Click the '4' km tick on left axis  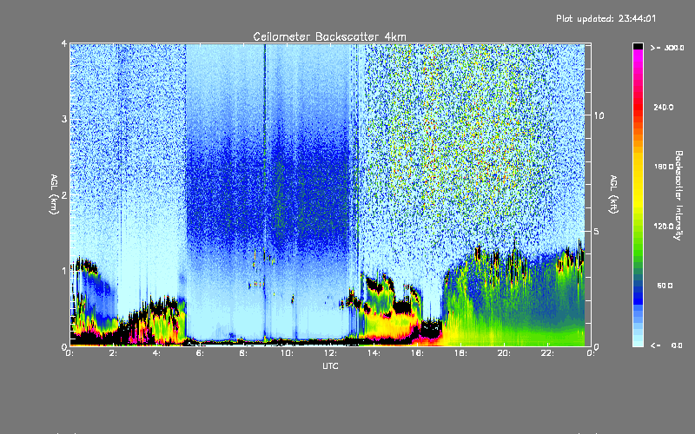[x=64, y=43]
